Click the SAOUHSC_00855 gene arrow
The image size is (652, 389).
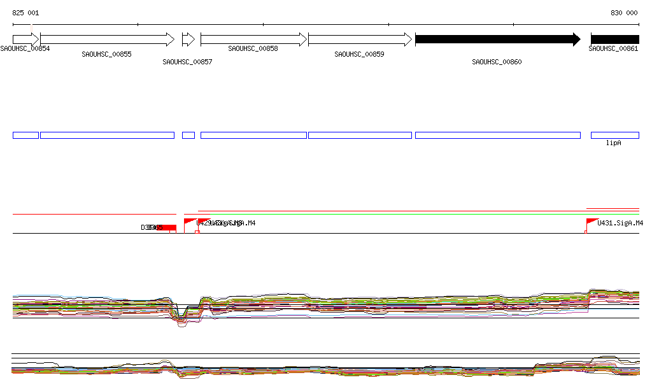(x=107, y=39)
